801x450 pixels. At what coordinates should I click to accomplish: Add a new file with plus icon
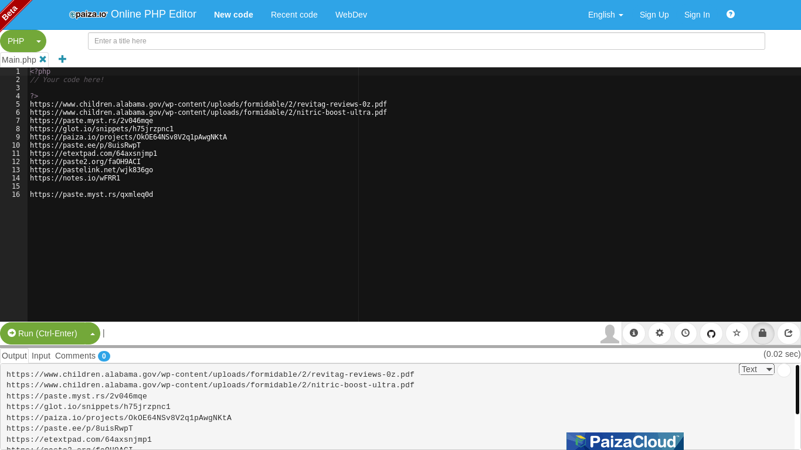pos(62,59)
